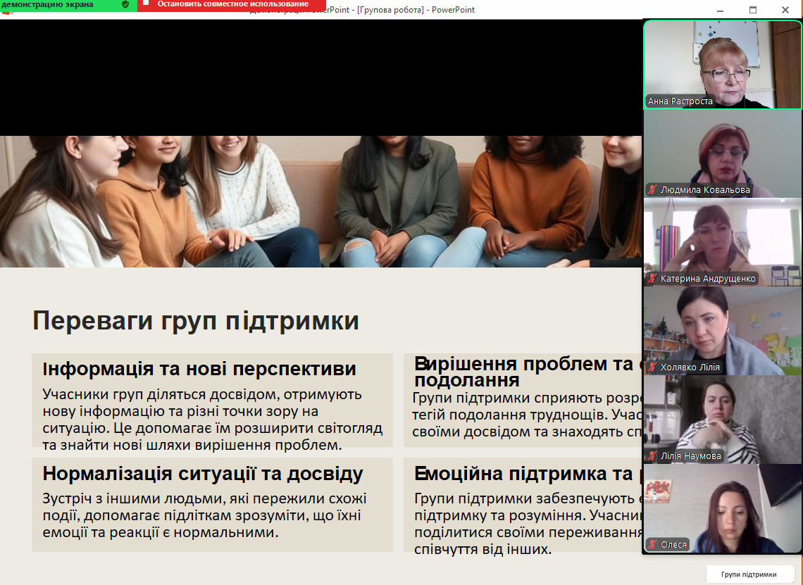Select Катерина Андрущенко's video tile
This screenshot has height=585, width=803.
[x=723, y=242]
